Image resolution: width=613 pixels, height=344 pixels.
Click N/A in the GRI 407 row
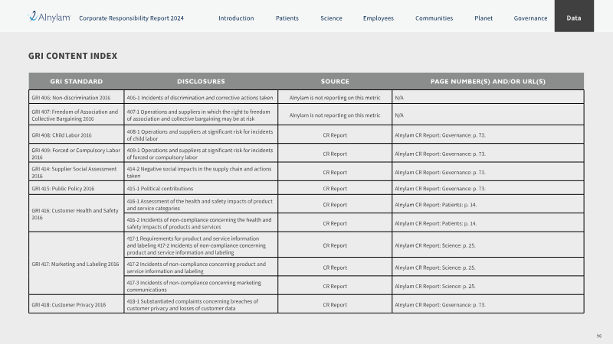(x=399, y=115)
